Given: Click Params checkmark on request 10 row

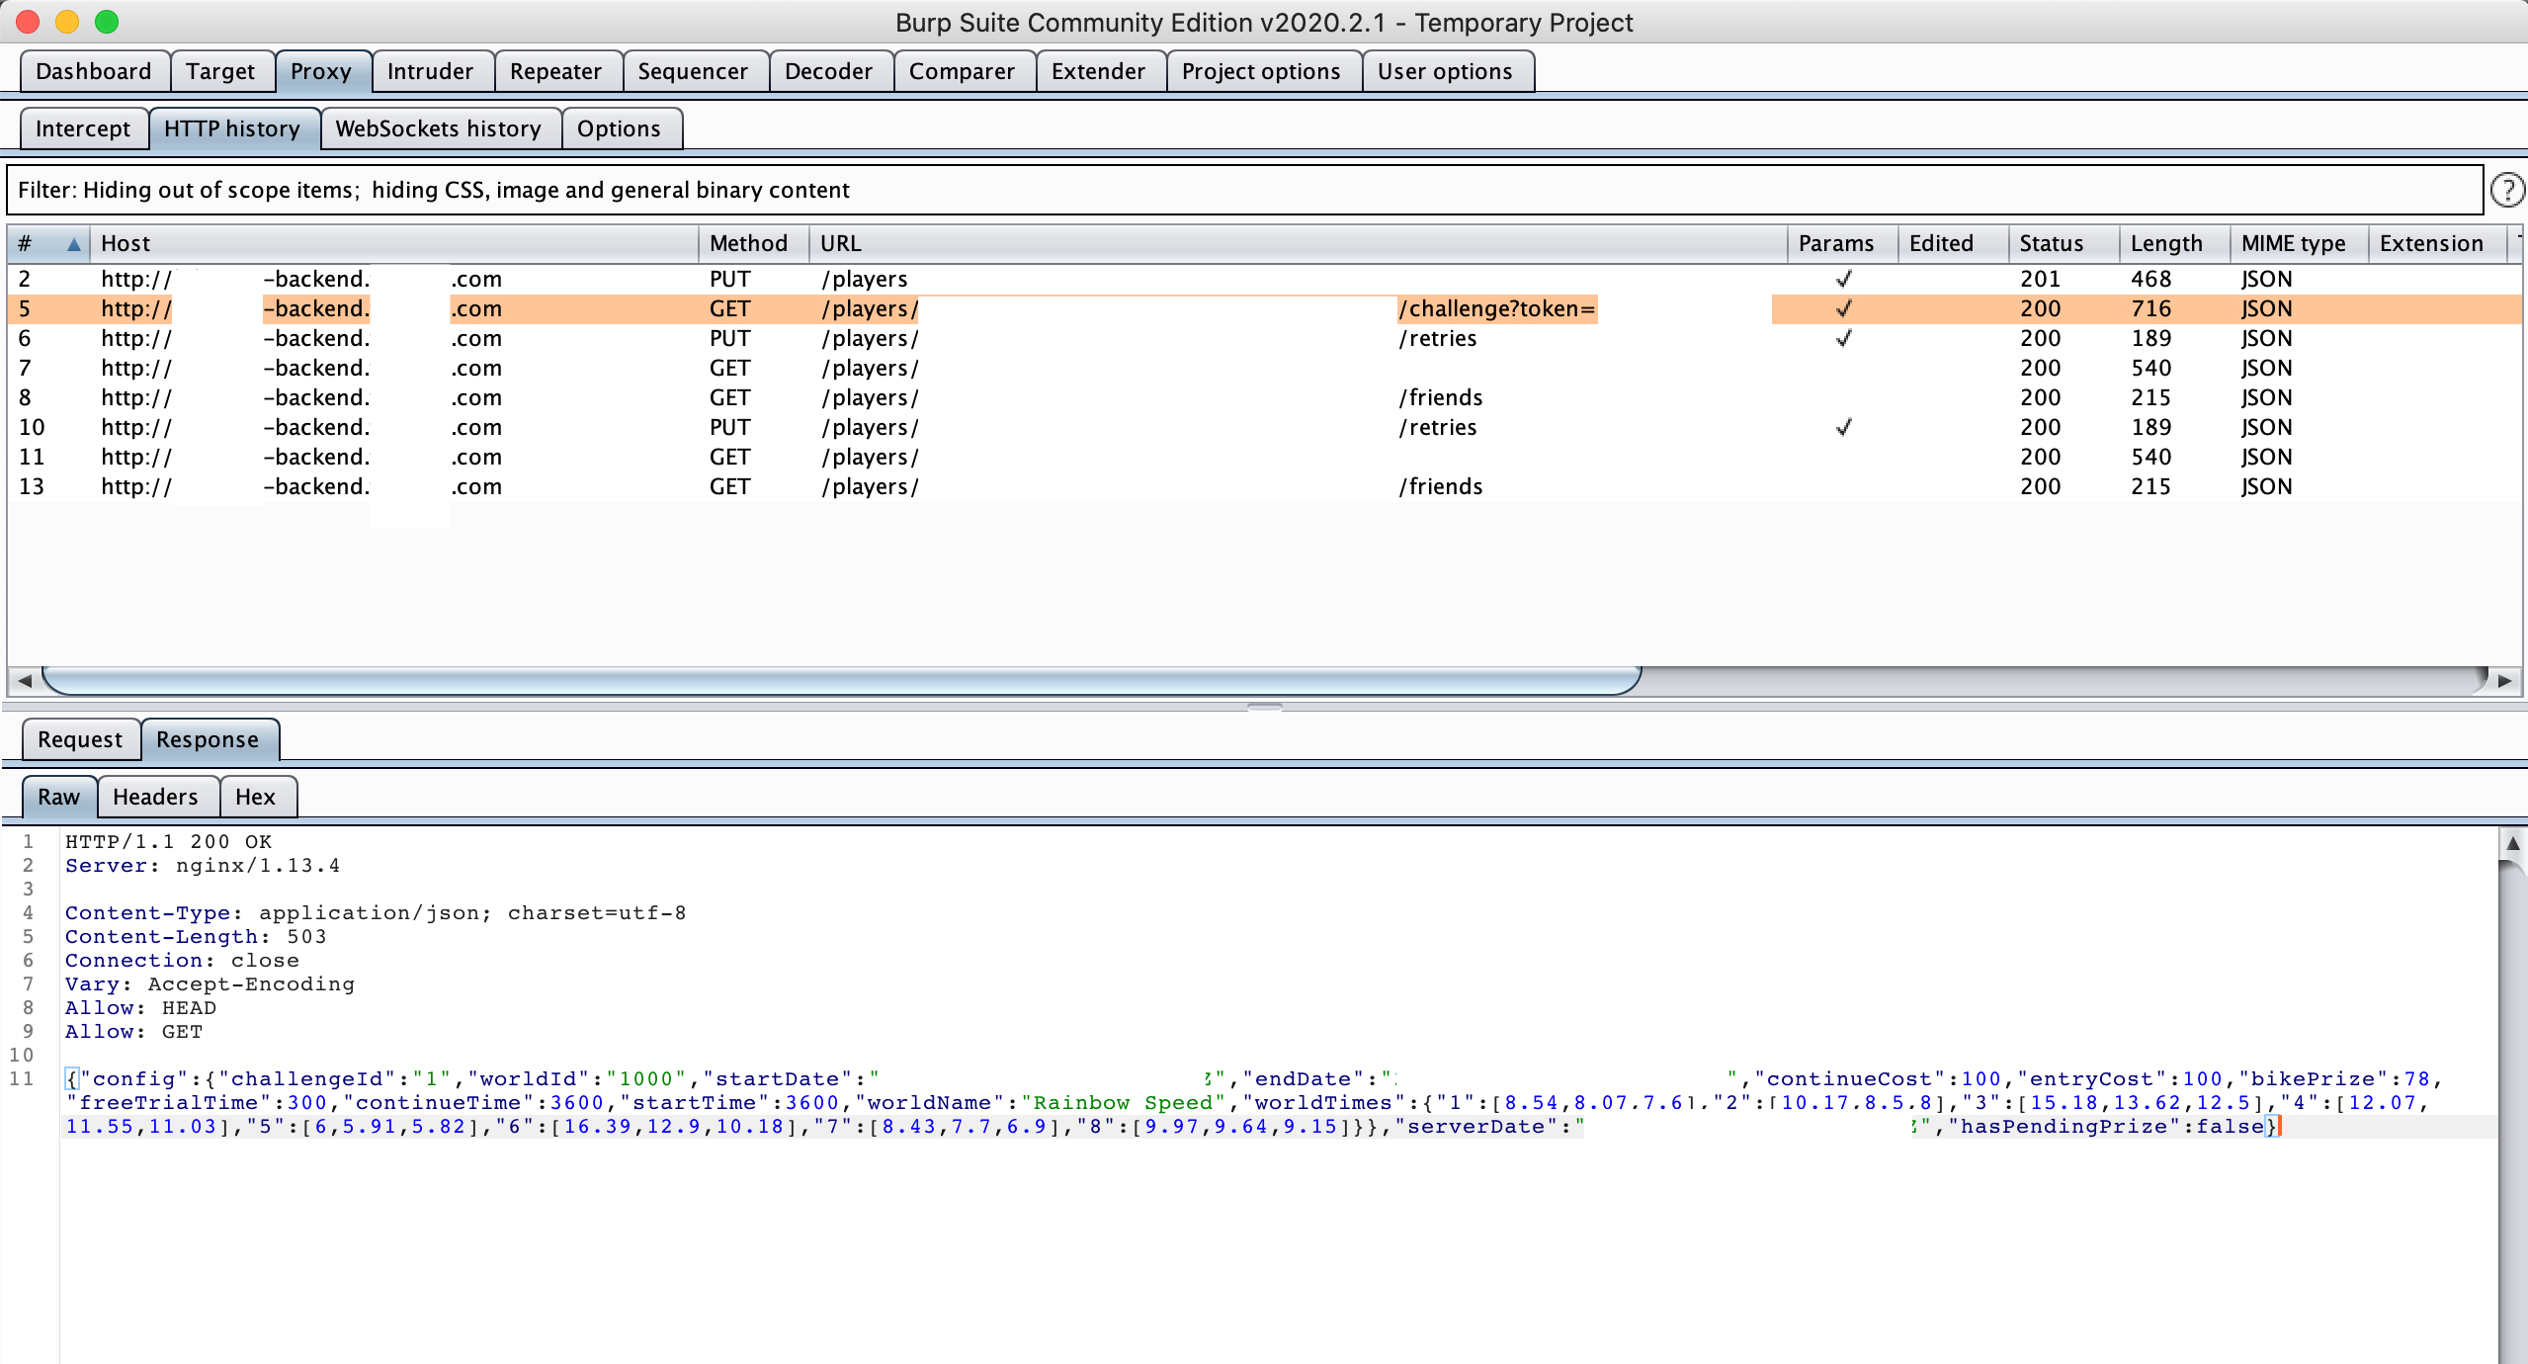Looking at the screenshot, I should tap(1842, 427).
